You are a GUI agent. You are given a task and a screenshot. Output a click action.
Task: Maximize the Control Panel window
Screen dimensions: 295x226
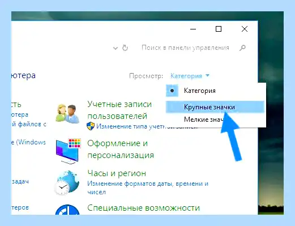pos(219,29)
